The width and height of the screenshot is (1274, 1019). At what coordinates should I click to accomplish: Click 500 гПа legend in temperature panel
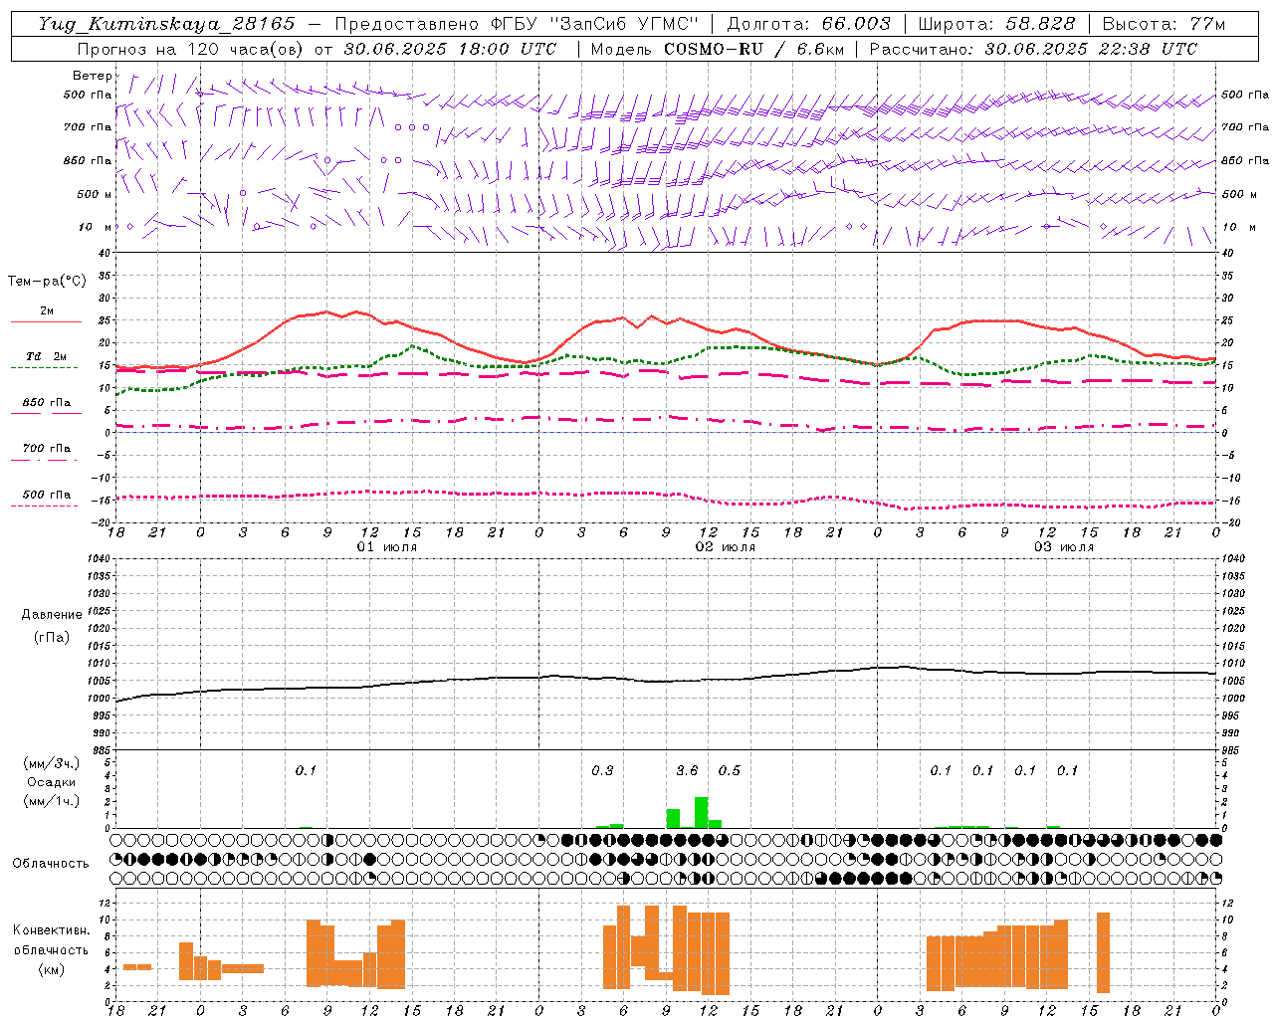pyautogui.click(x=47, y=495)
